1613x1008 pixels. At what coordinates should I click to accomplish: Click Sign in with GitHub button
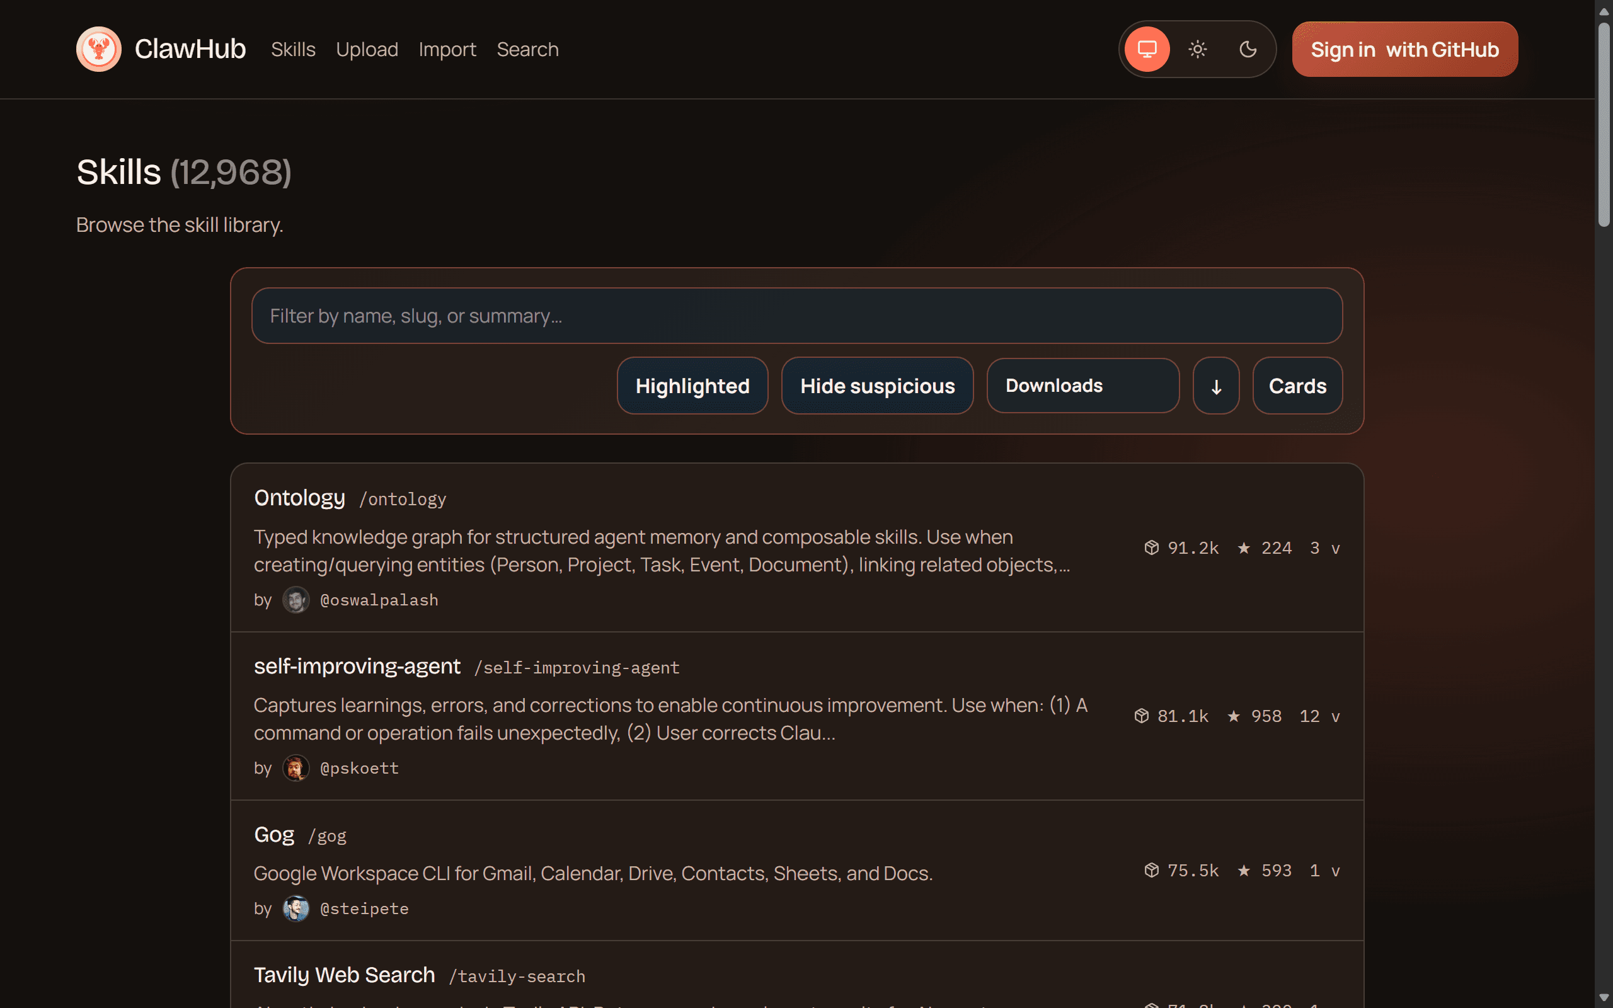point(1404,49)
